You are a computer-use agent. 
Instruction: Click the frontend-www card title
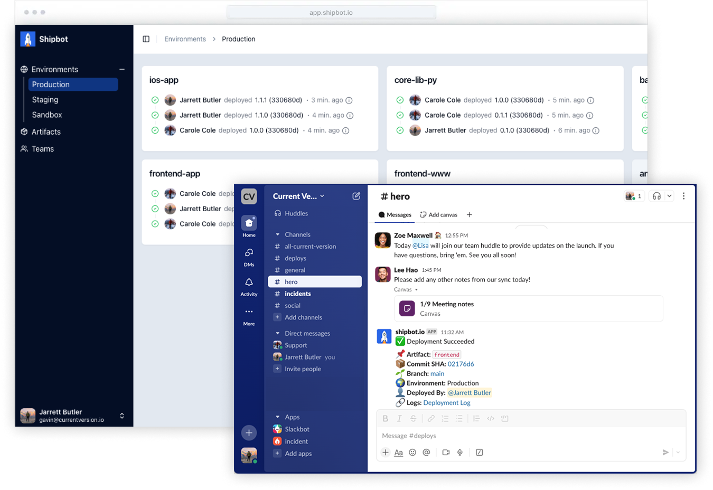pos(423,174)
